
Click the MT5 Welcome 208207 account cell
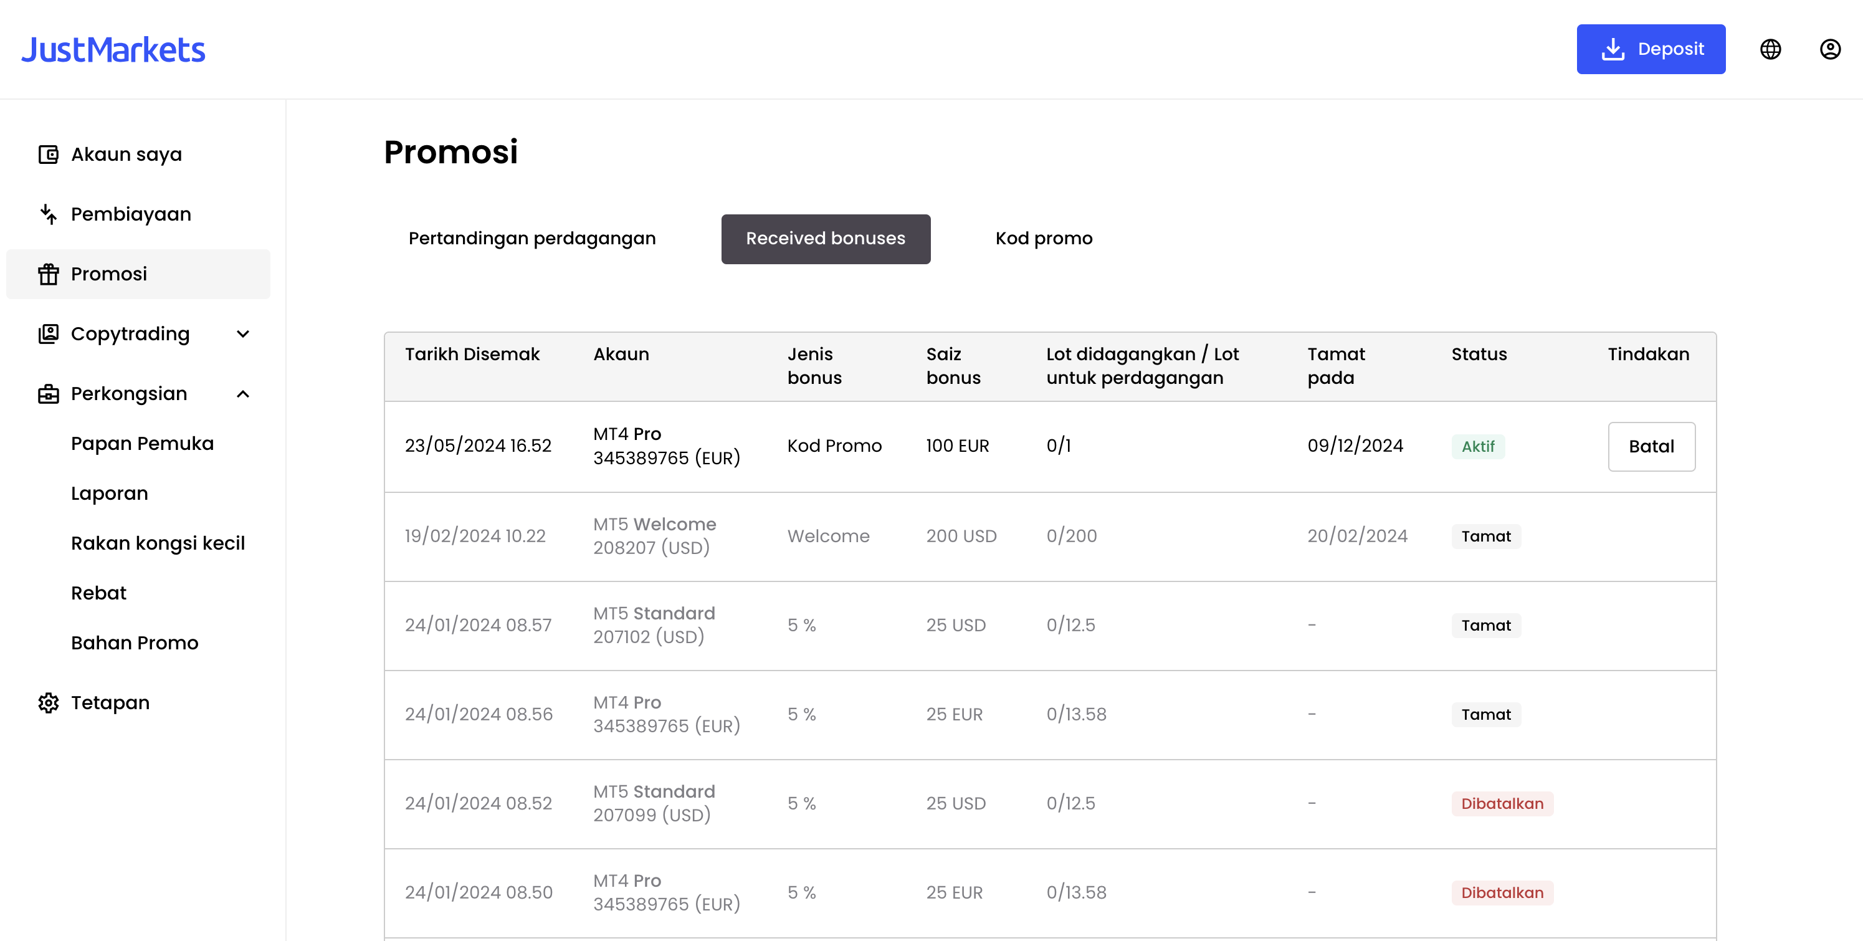pyautogui.click(x=654, y=536)
